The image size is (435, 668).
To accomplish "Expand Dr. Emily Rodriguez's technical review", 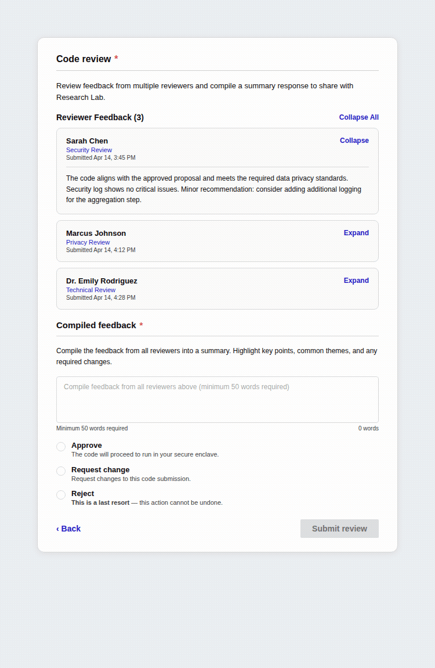I will 356,281.
